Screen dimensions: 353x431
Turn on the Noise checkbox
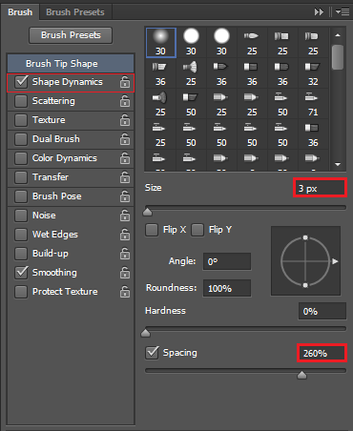click(x=21, y=215)
